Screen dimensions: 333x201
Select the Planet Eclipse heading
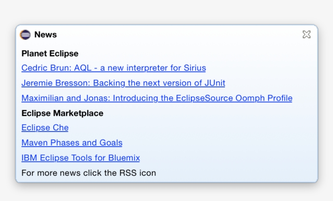point(50,54)
